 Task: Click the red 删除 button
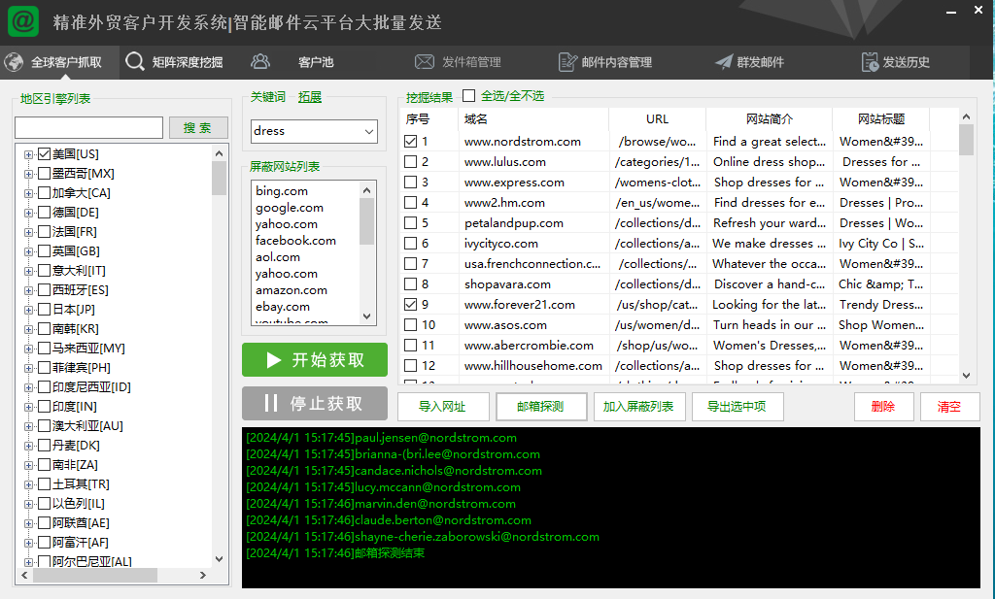[x=883, y=407]
